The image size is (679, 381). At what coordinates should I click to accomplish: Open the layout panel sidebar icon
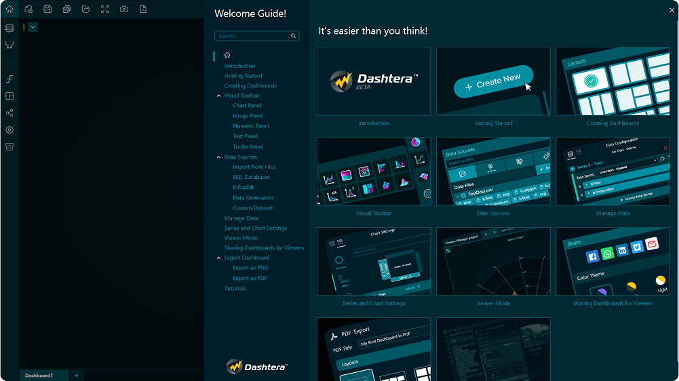coord(9,96)
